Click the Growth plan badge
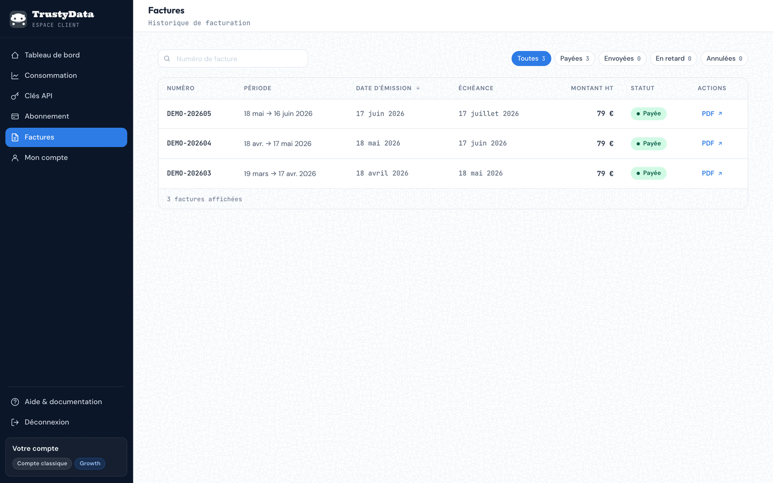Image resolution: width=773 pixels, height=483 pixels. click(90, 464)
